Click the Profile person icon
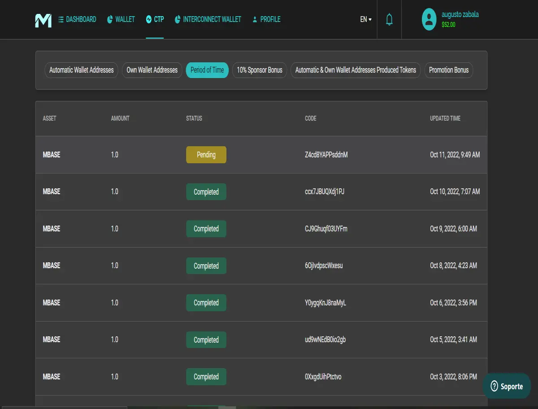 click(x=255, y=19)
